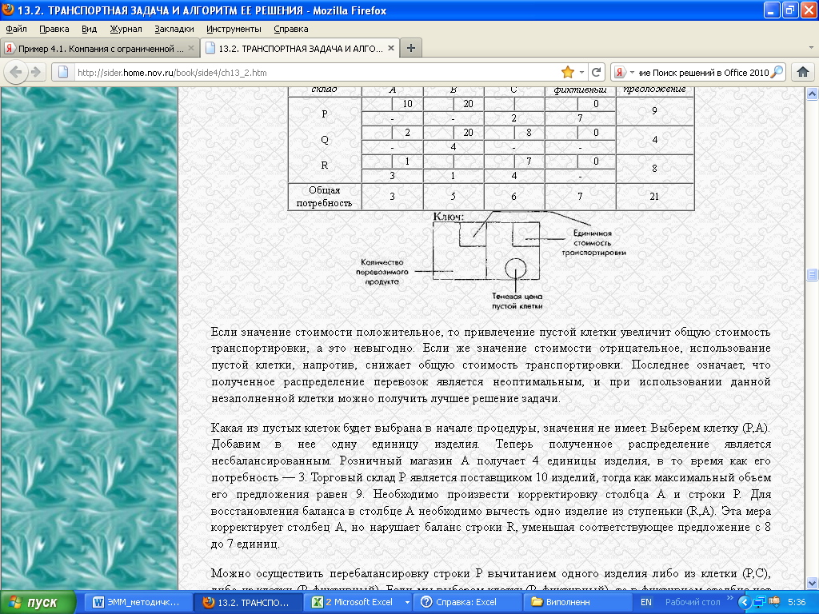Click the address bar URL field
The image size is (819, 614).
tap(314, 73)
